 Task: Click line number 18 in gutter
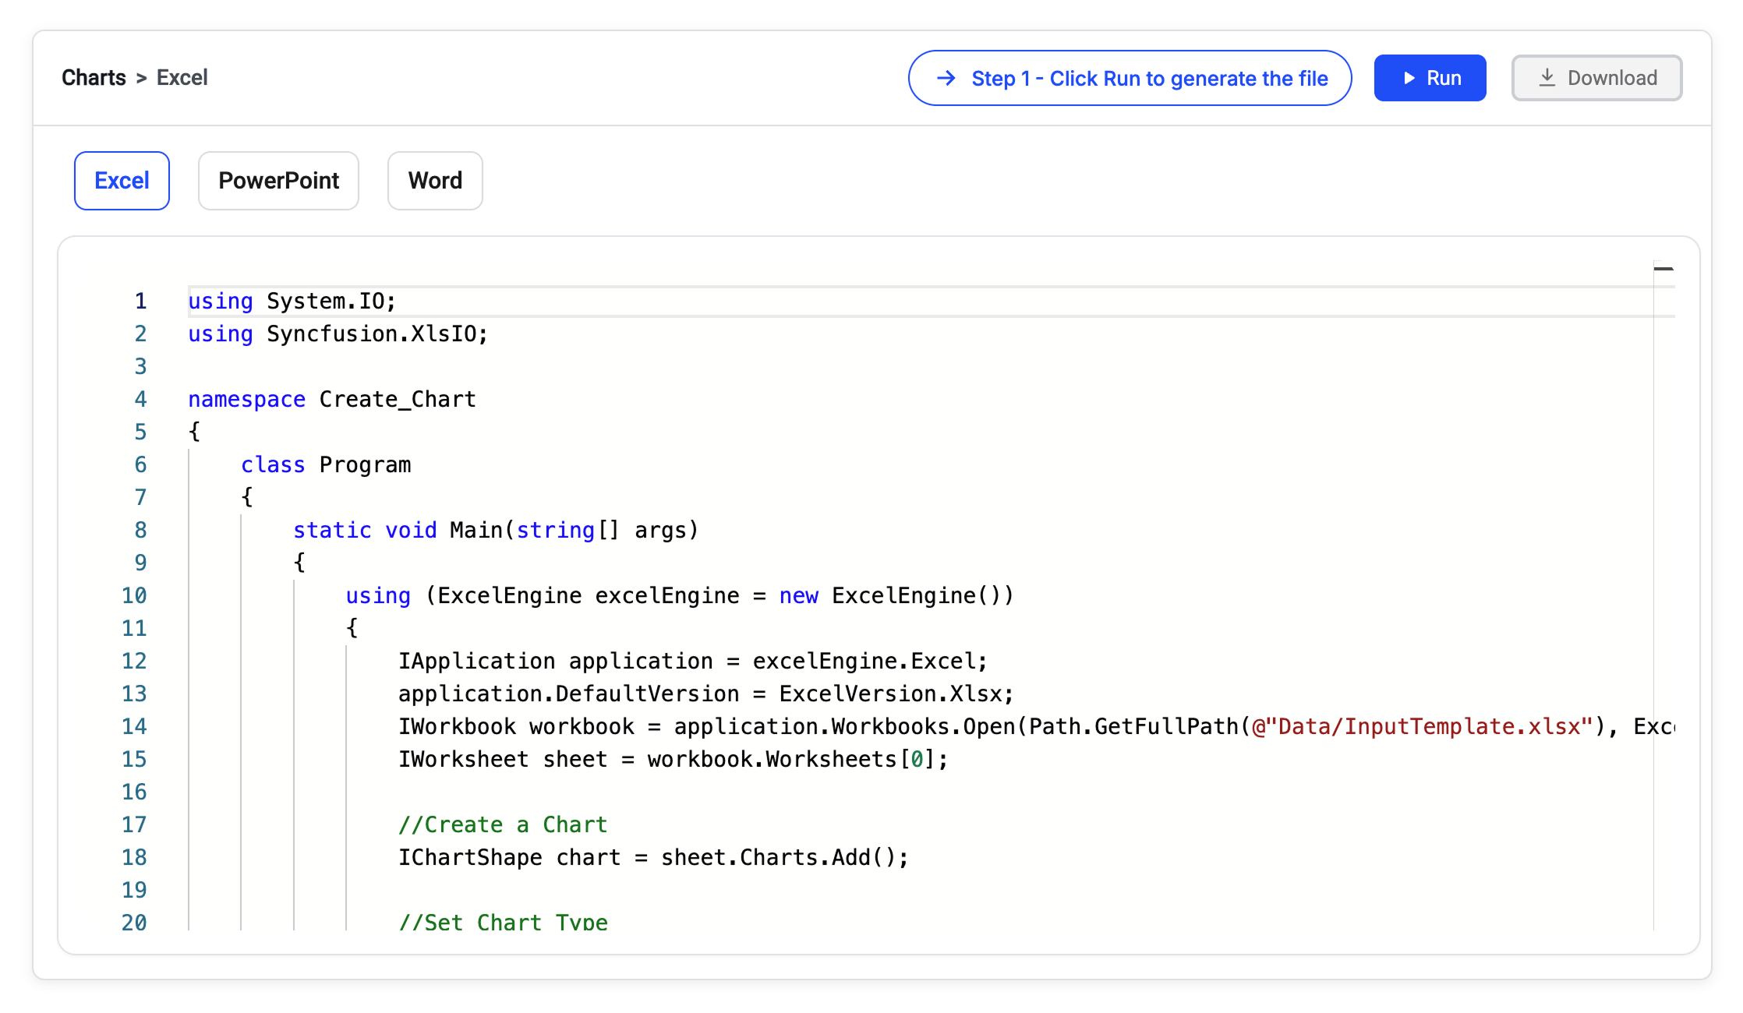pos(134,857)
